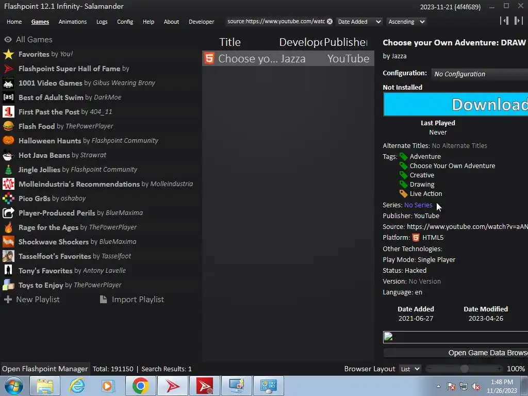528x396 pixels.
Task: Collapse left sidebar with top-right toggle icon
Action: point(504,21)
